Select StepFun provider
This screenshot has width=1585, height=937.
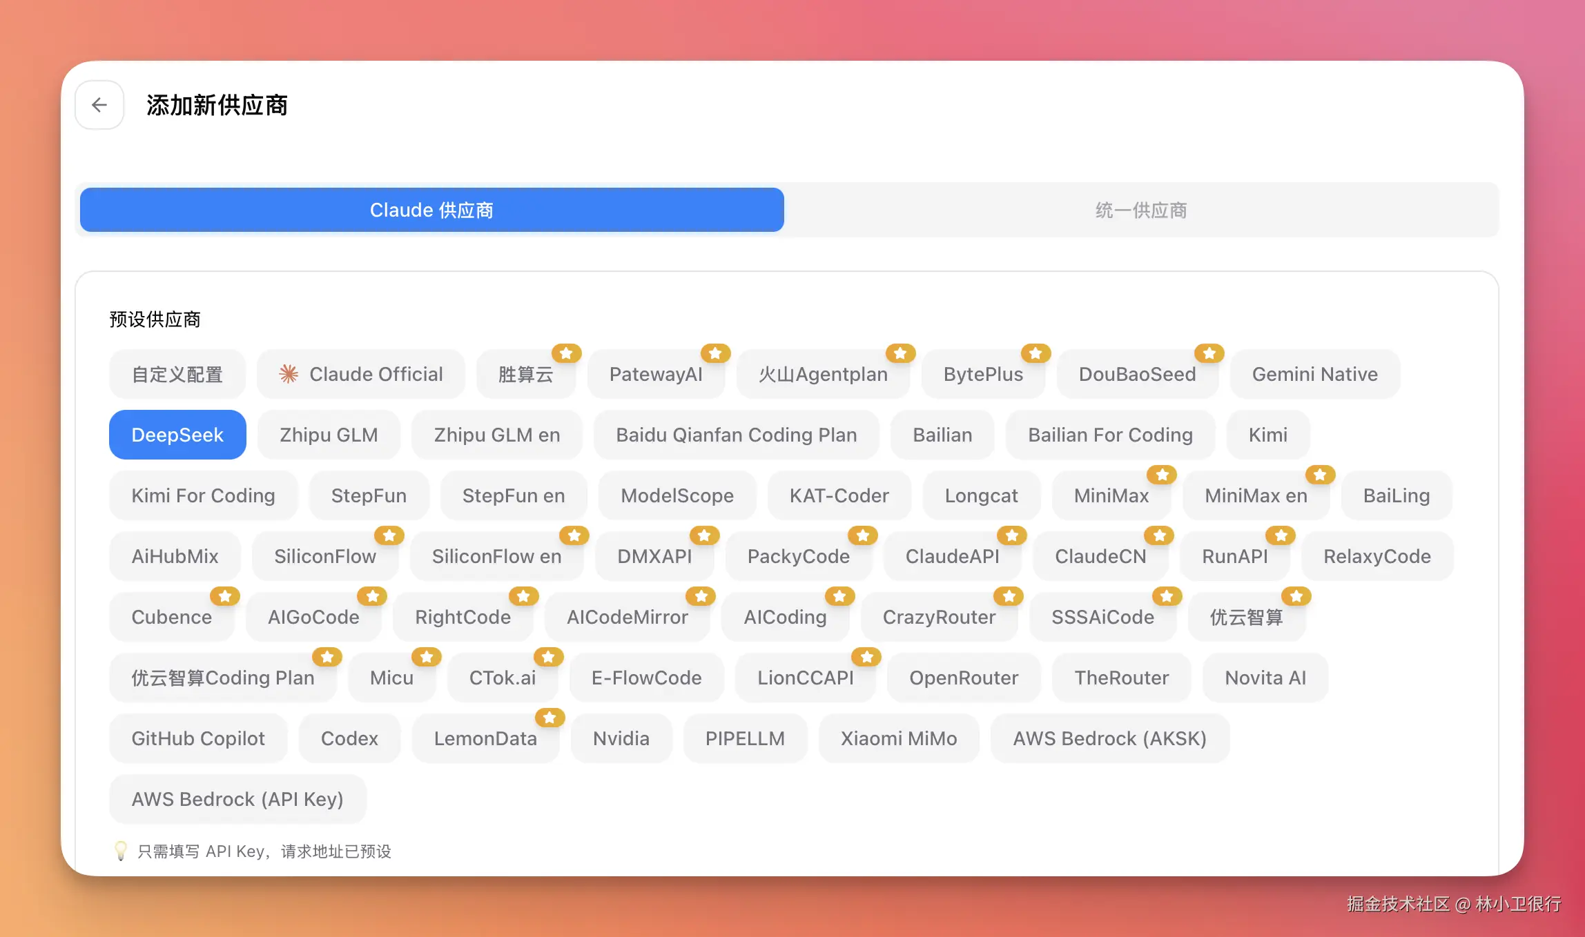[369, 495]
